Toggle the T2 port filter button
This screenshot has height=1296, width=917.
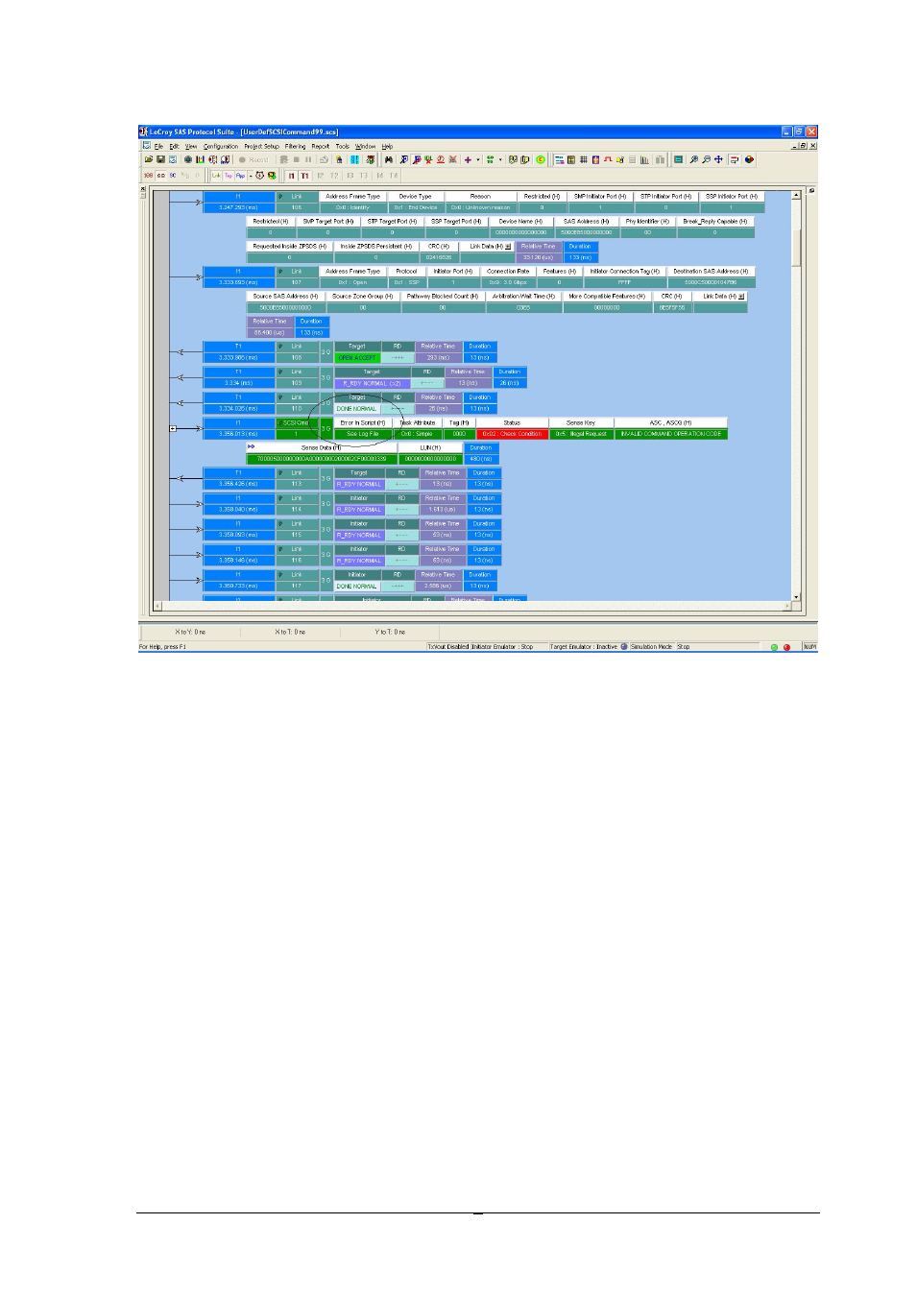click(x=334, y=176)
